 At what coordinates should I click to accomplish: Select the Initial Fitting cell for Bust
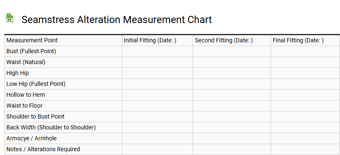click(157, 51)
